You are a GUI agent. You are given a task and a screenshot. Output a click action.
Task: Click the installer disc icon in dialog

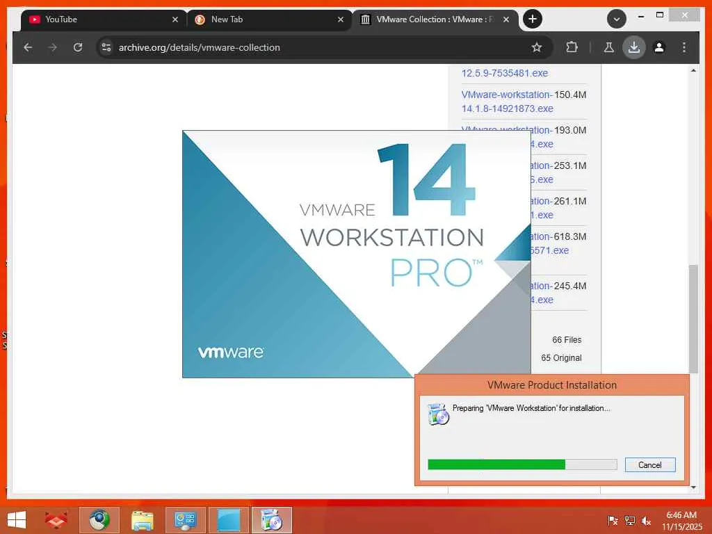pos(438,414)
